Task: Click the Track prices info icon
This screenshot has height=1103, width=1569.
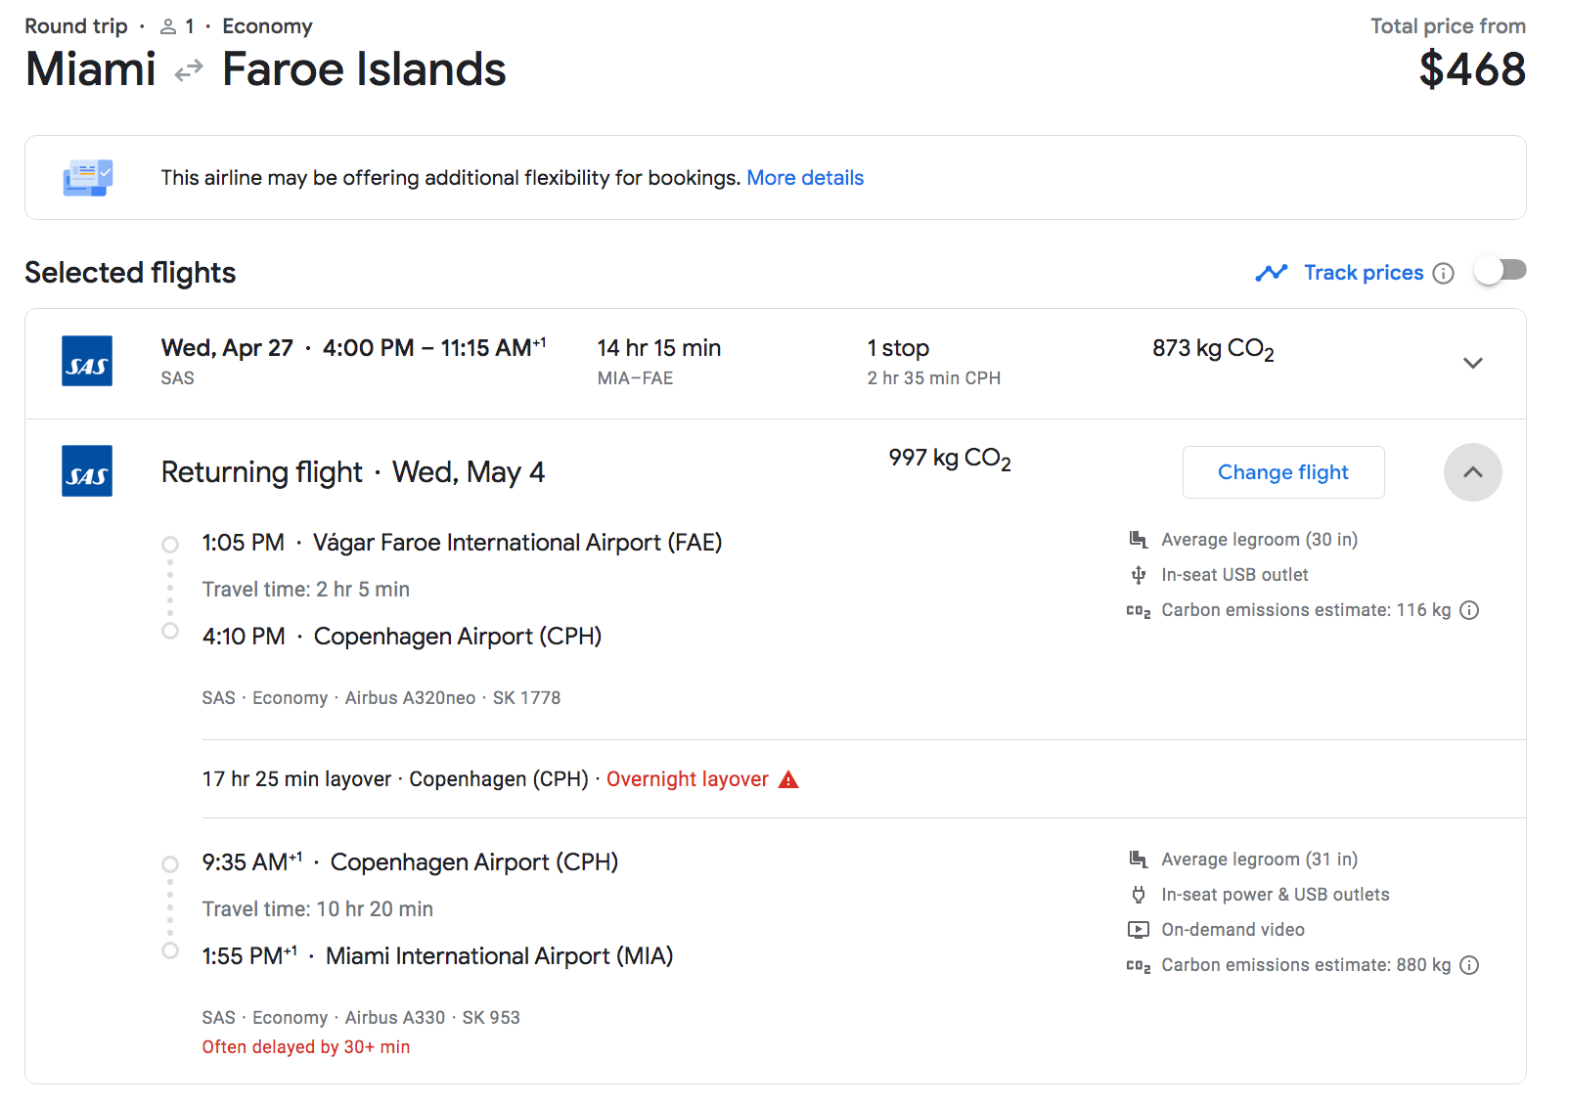Action: click(1443, 274)
